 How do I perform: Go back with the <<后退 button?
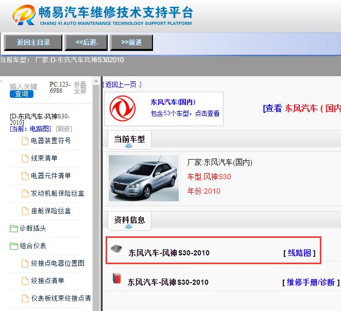click(x=87, y=42)
